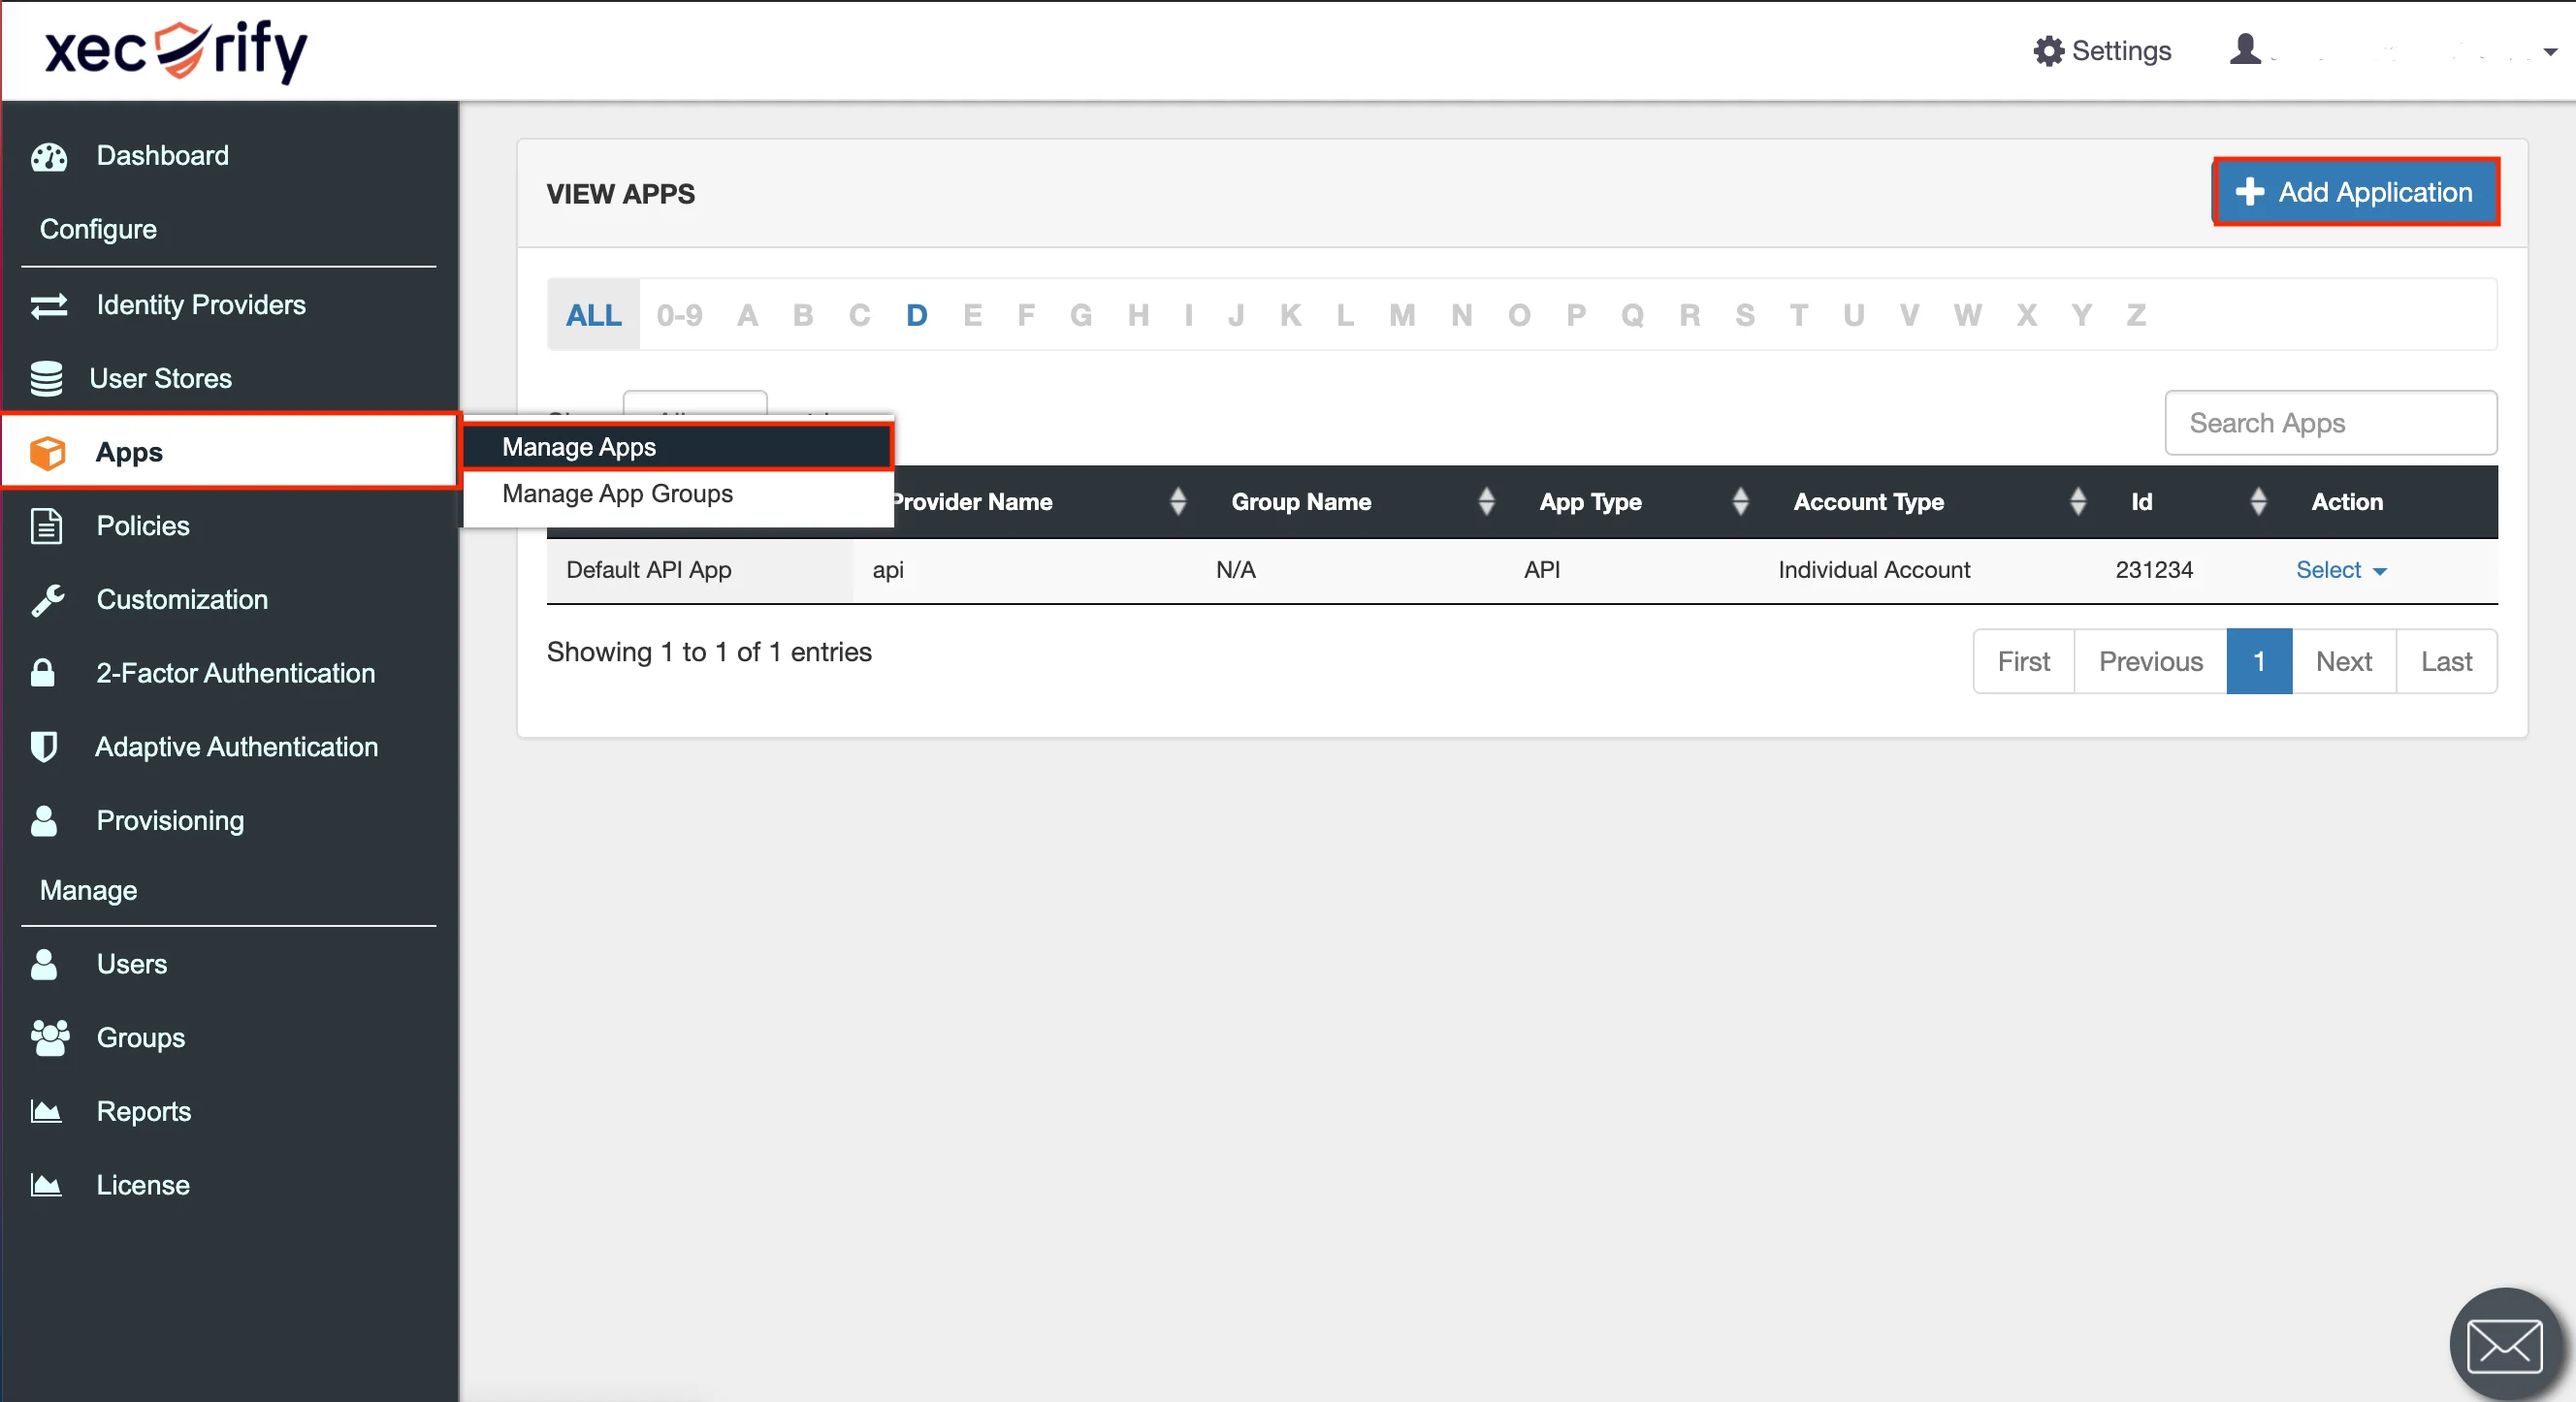Sort by App Type column arrows
The height and width of the screenshot is (1402, 2576).
point(1740,502)
